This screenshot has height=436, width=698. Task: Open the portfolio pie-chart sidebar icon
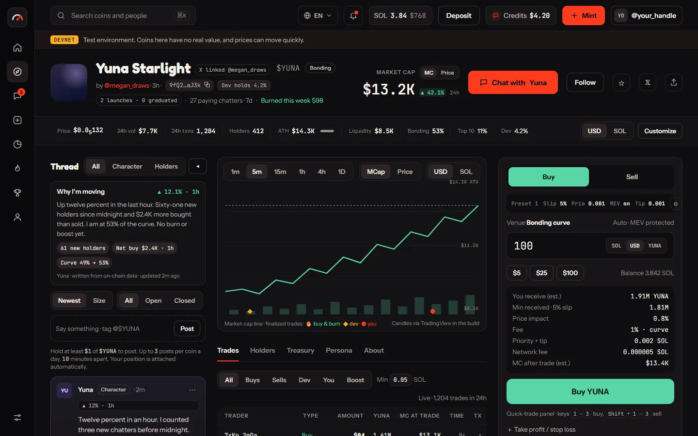[x=17, y=144]
